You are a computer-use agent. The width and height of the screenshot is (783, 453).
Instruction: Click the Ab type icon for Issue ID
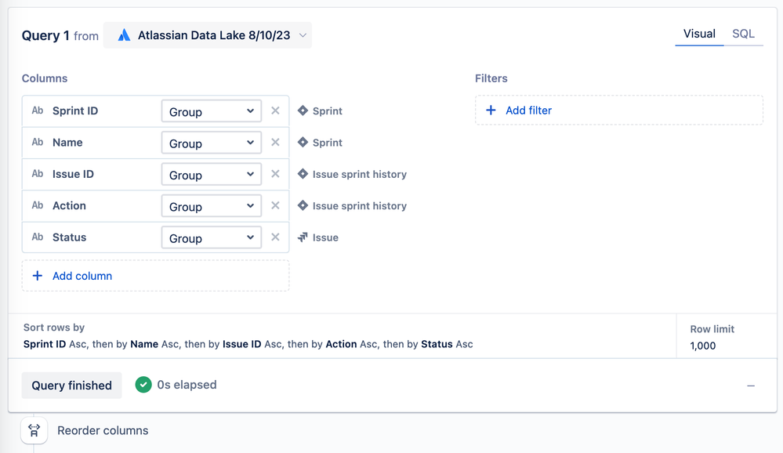tap(38, 174)
